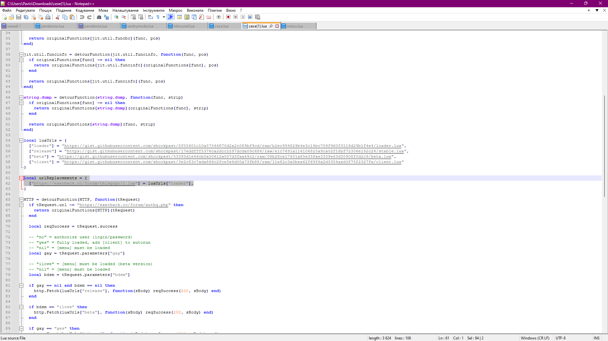Click the Zoom In magnifier icon
Screen dimensions: 608x341
click(116, 17)
